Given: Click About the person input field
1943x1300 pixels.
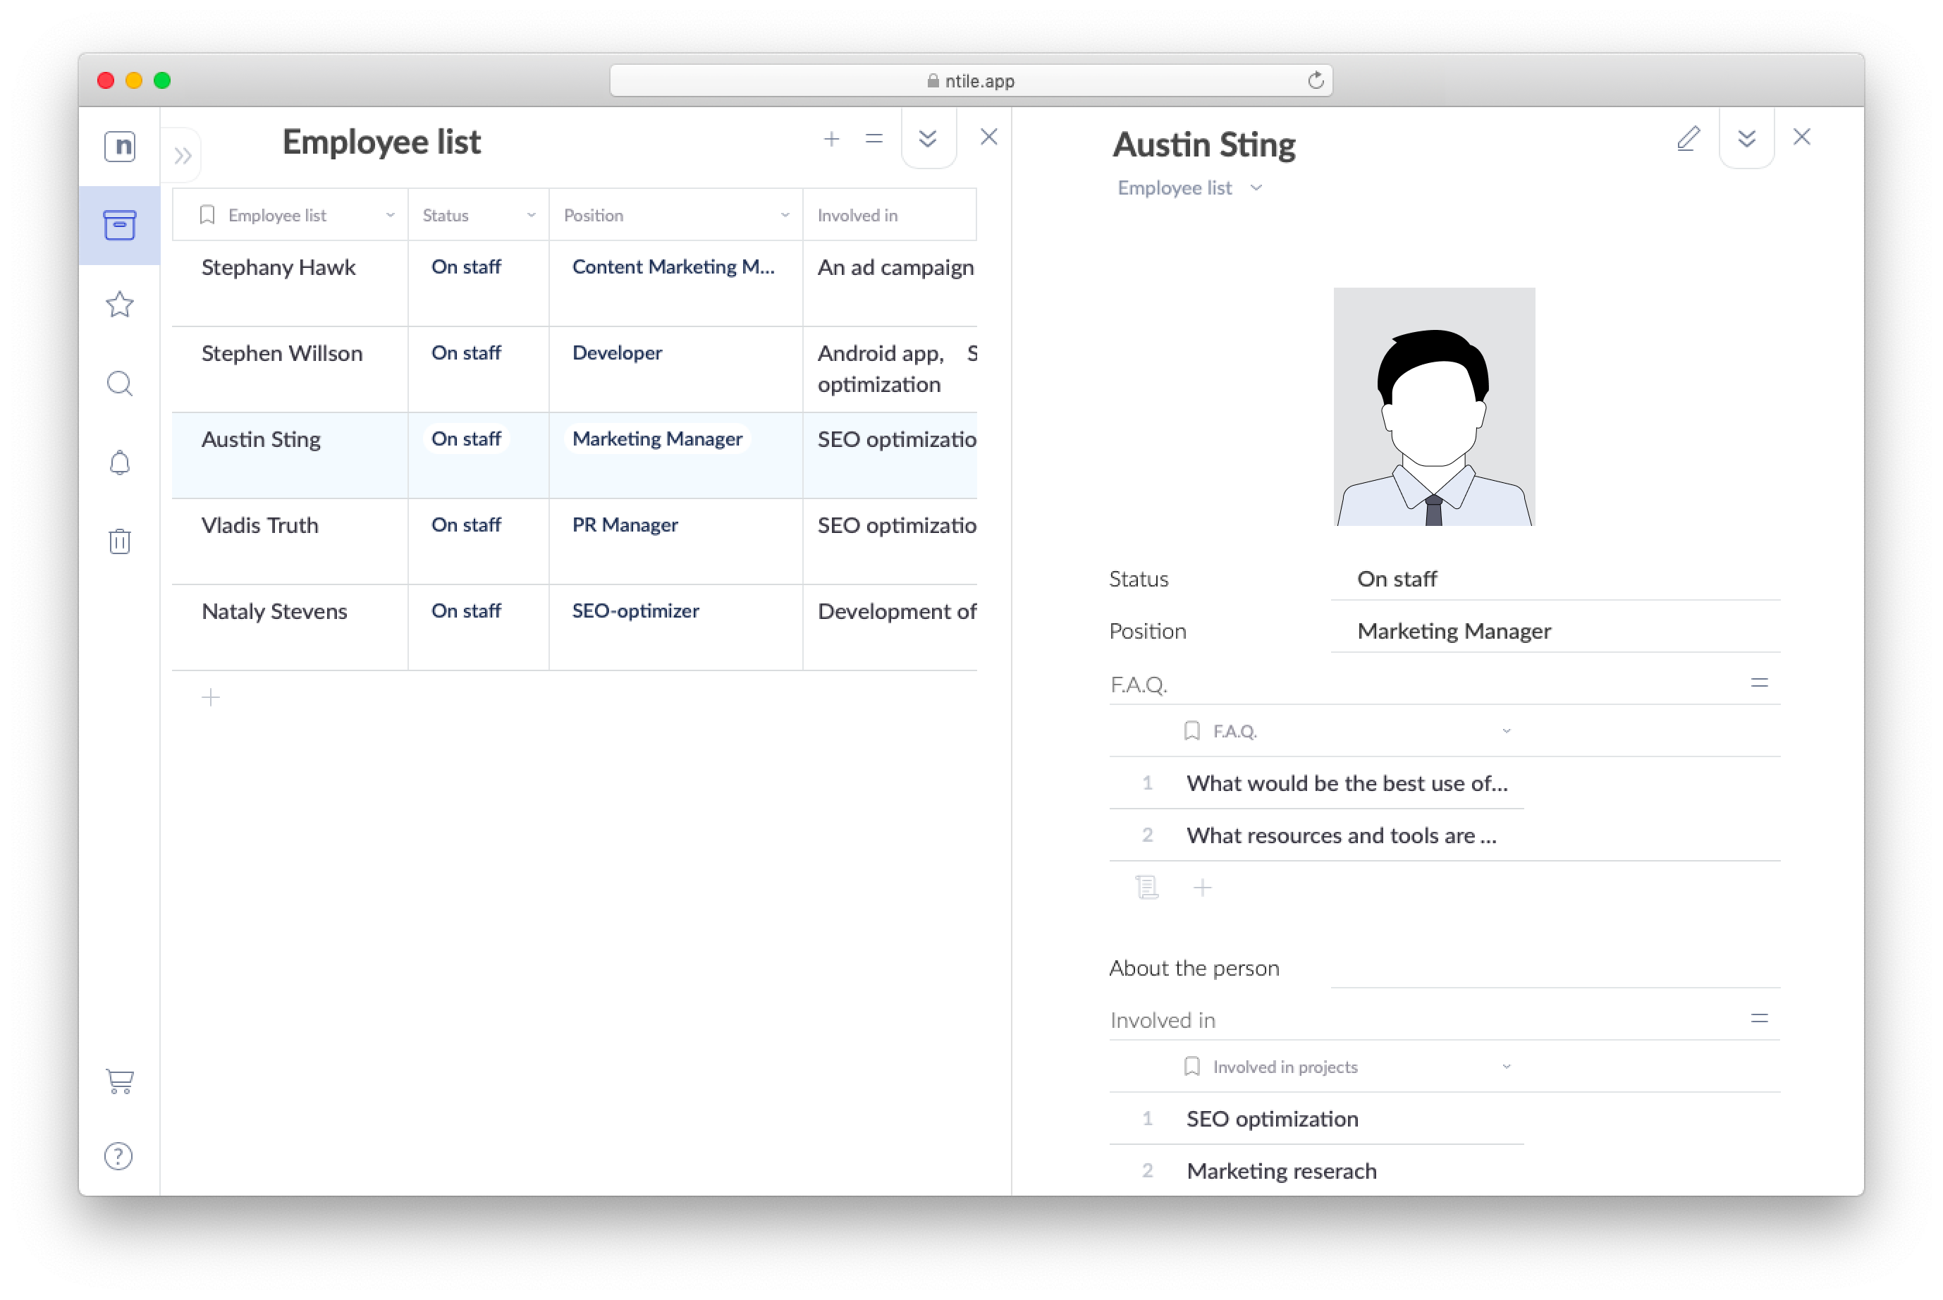Looking at the screenshot, I should click(x=1555, y=967).
